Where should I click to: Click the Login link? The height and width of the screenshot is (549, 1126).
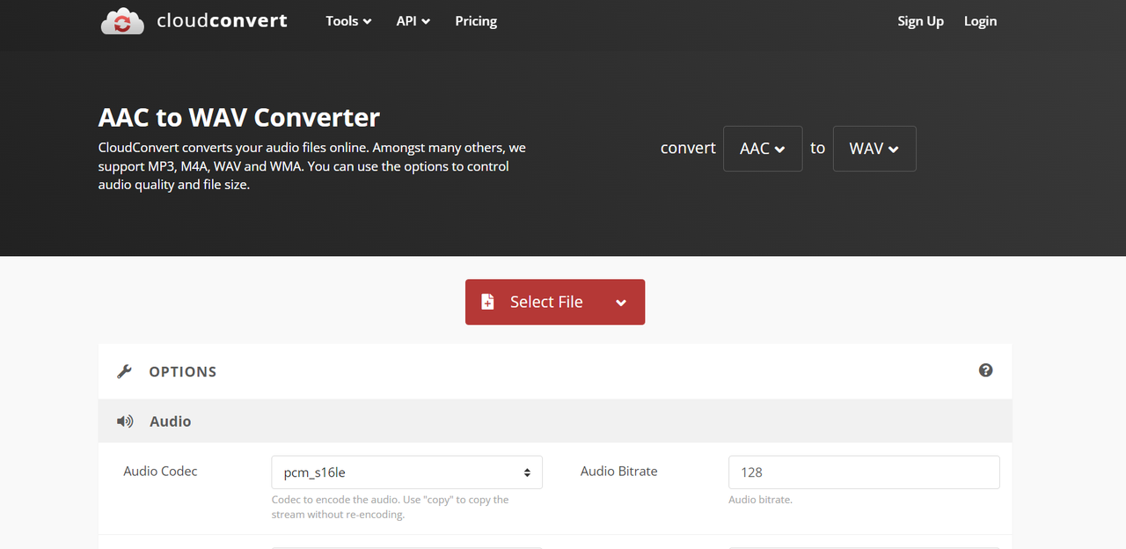(x=980, y=21)
